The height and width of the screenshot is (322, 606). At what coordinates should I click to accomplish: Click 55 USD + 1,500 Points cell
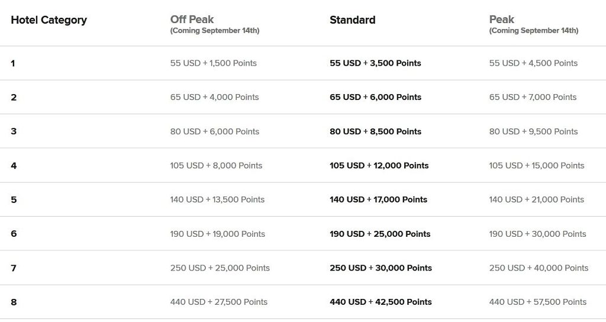[213, 63]
